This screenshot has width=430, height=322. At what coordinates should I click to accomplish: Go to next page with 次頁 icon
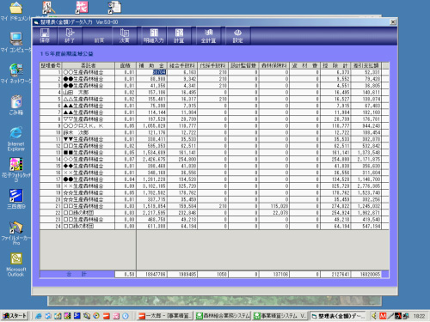124,35
